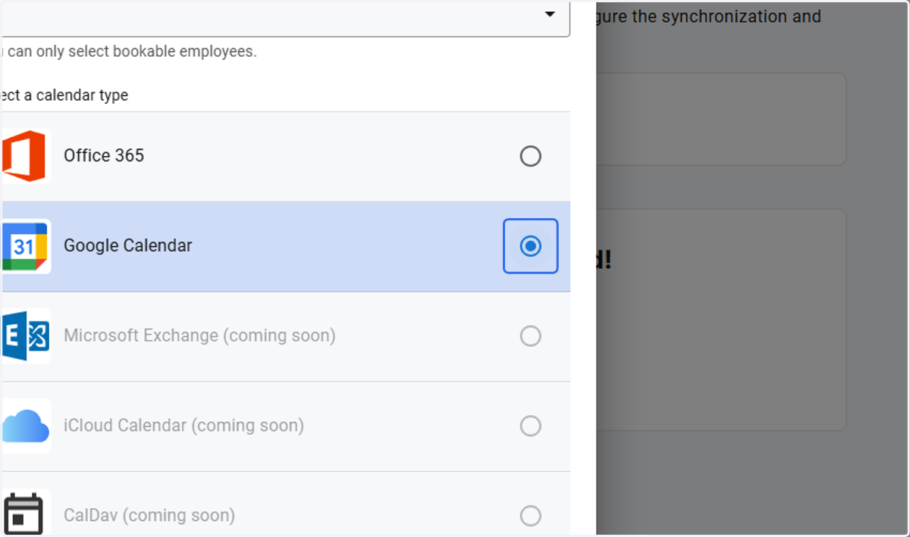
Task: Click the Google Calendar 31 icon
Action: [26, 246]
